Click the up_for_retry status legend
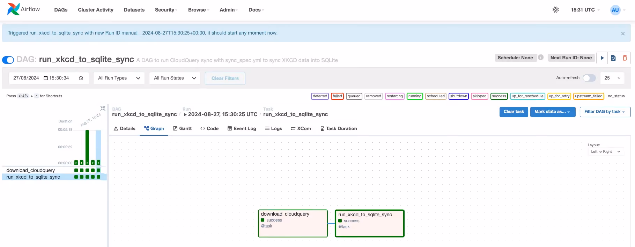 pos(559,96)
